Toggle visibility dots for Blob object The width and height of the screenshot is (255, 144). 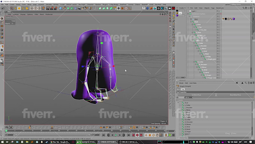(219, 19)
